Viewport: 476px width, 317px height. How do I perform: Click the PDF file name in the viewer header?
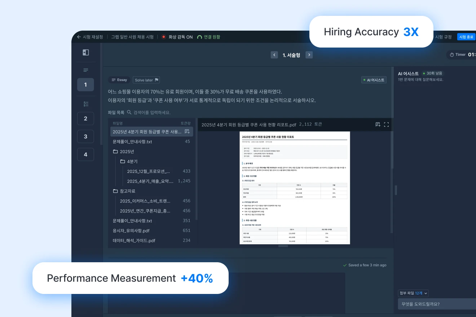[x=249, y=125]
